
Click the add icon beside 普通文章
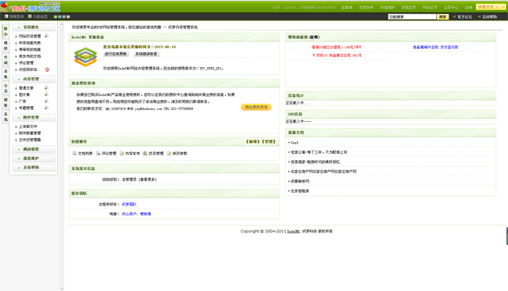point(46,88)
